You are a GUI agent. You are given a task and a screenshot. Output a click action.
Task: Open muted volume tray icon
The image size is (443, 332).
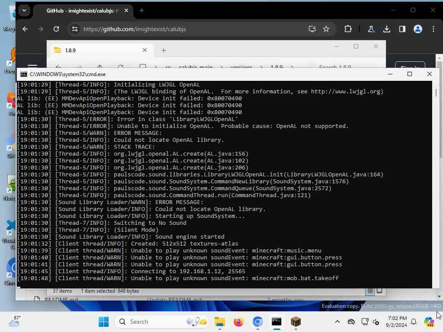click(x=376, y=322)
